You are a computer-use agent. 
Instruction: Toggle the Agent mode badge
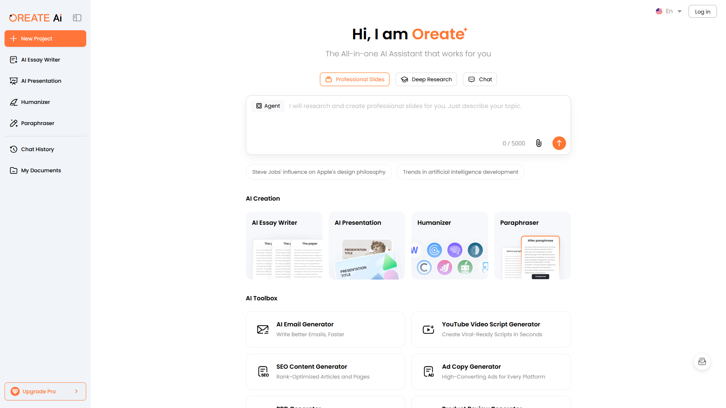(x=268, y=106)
